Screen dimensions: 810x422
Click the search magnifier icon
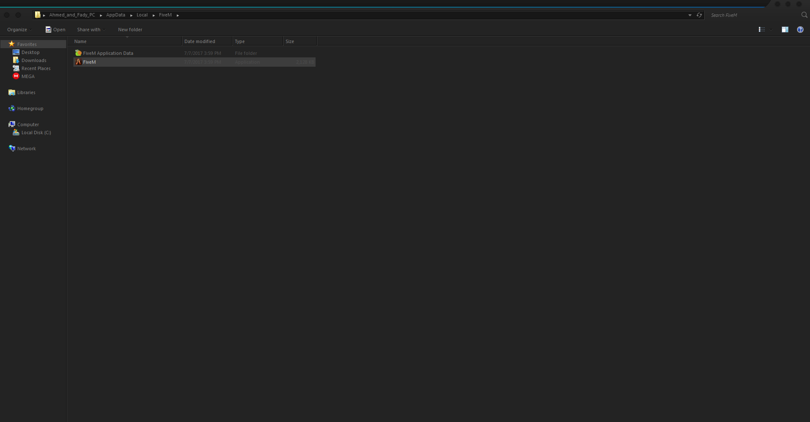coord(804,15)
